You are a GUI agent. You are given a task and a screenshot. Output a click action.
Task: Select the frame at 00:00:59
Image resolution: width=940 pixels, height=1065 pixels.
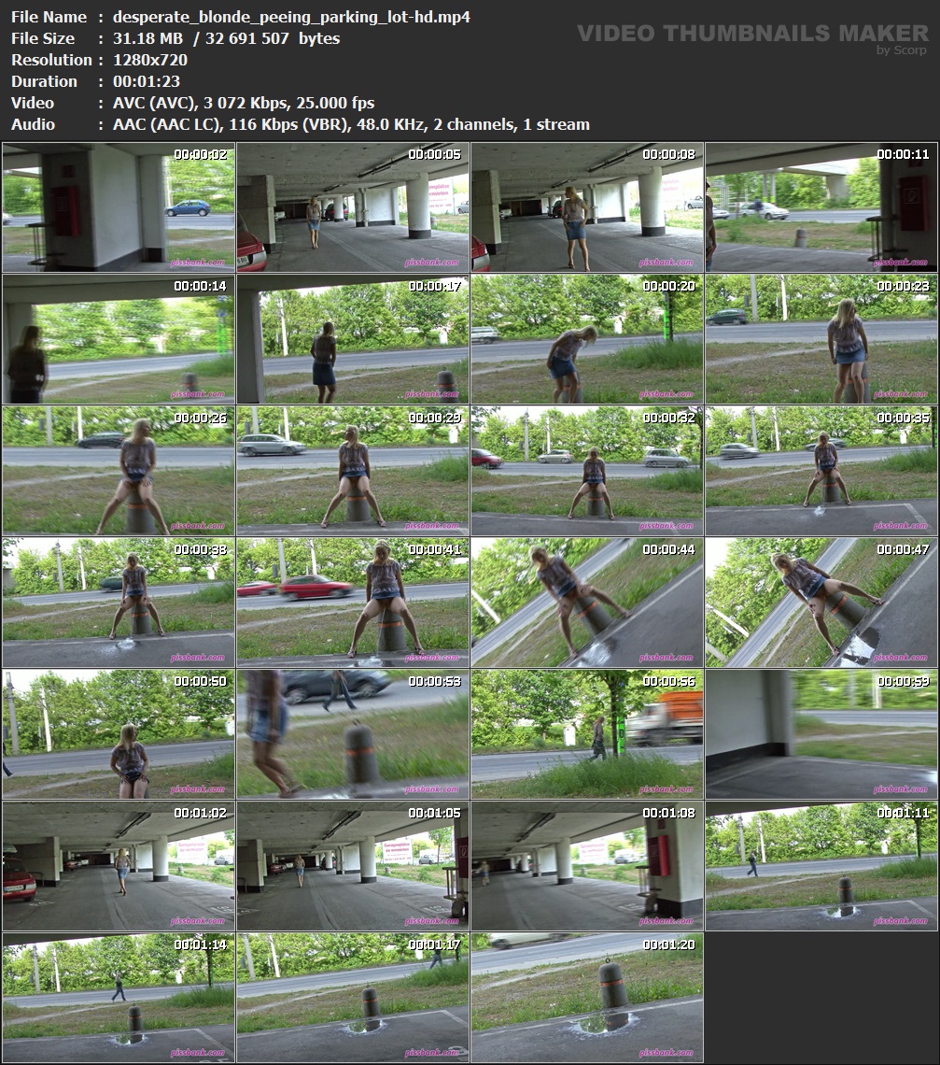(821, 734)
